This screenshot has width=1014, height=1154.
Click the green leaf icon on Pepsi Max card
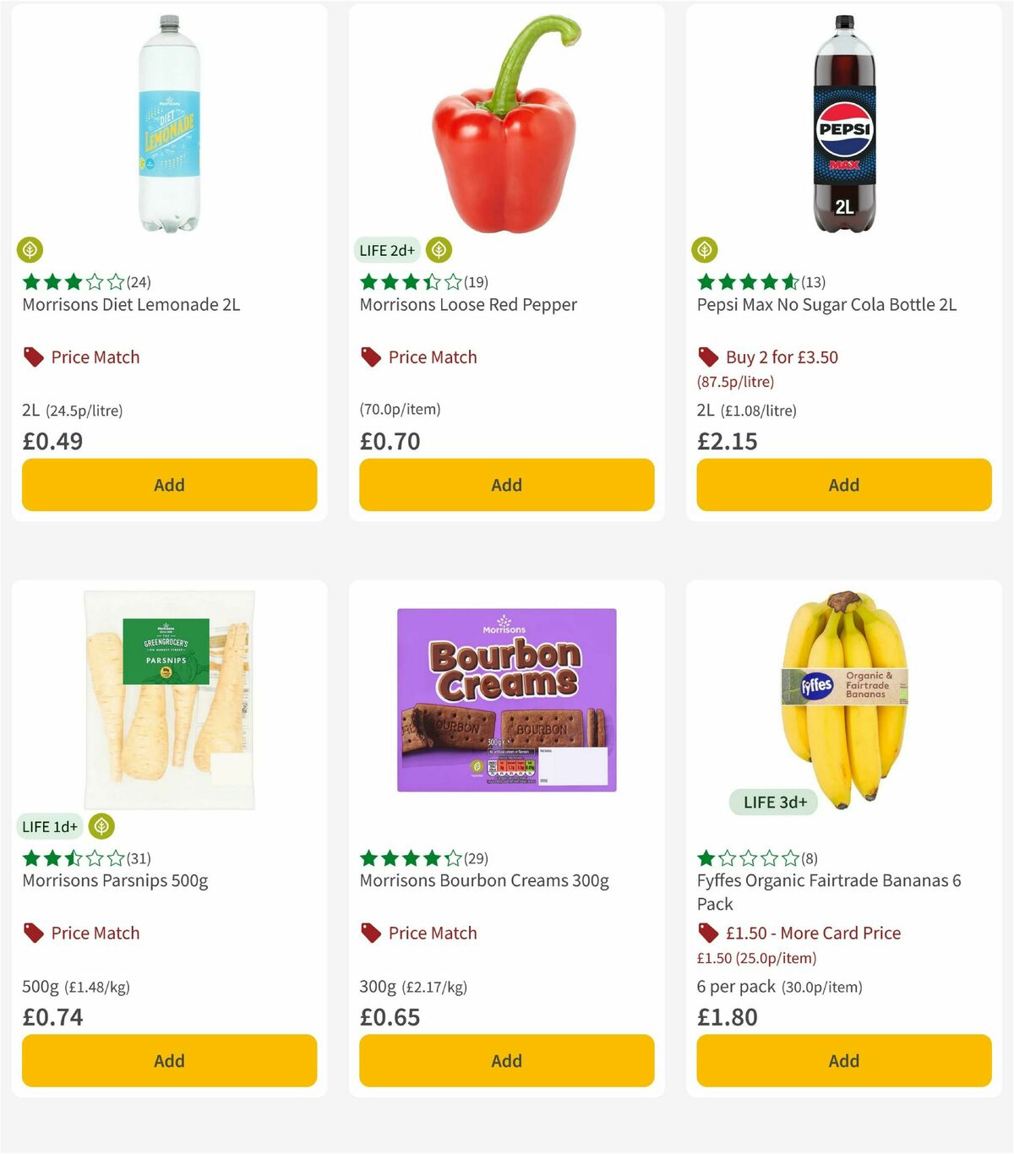tap(705, 250)
